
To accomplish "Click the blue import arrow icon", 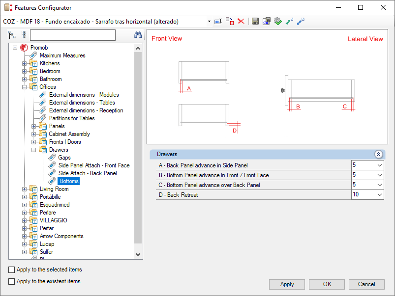I will [x=301, y=21].
